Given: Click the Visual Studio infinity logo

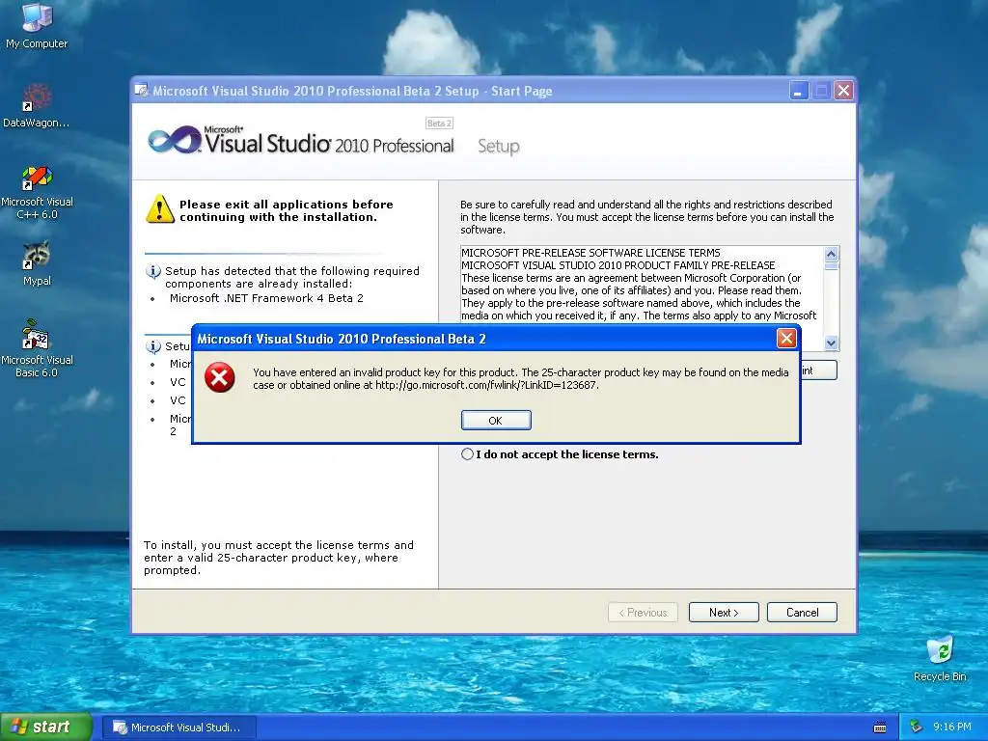Looking at the screenshot, I should [174, 140].
